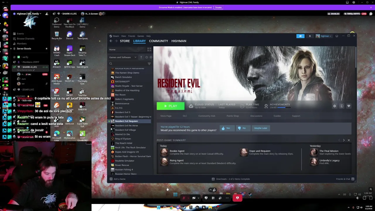Open advanced library filter options icon
Viewport: 375px width, 211px height.
(x=149, y=64)
